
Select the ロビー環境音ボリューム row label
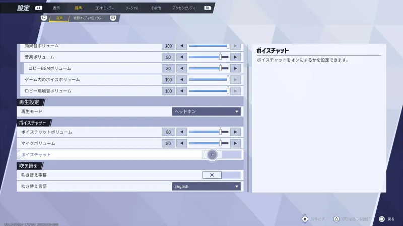coord(48,91)
